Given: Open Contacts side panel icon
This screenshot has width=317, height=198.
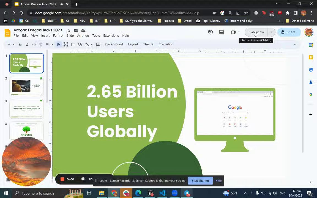Looking at the screenshot, I should tap(311, 82).
